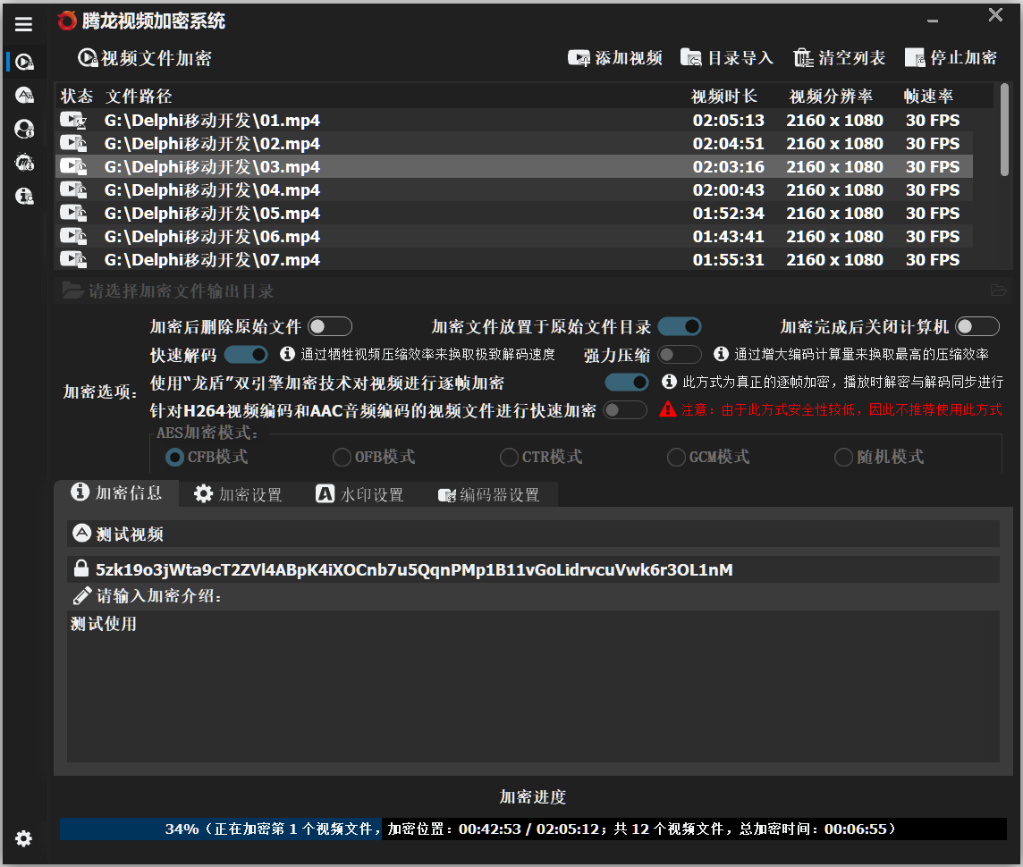Select row G:\Delphi移动开发\07.mp4
The image size is (1023, 867).
(514, 259)
